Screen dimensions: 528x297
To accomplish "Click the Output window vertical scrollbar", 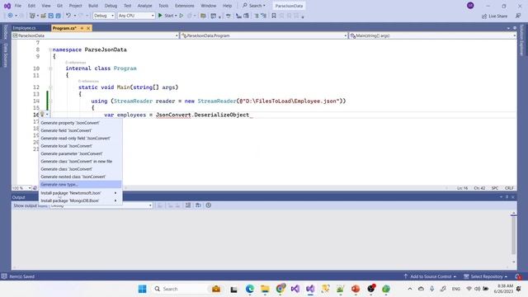I will click(513, 238).
